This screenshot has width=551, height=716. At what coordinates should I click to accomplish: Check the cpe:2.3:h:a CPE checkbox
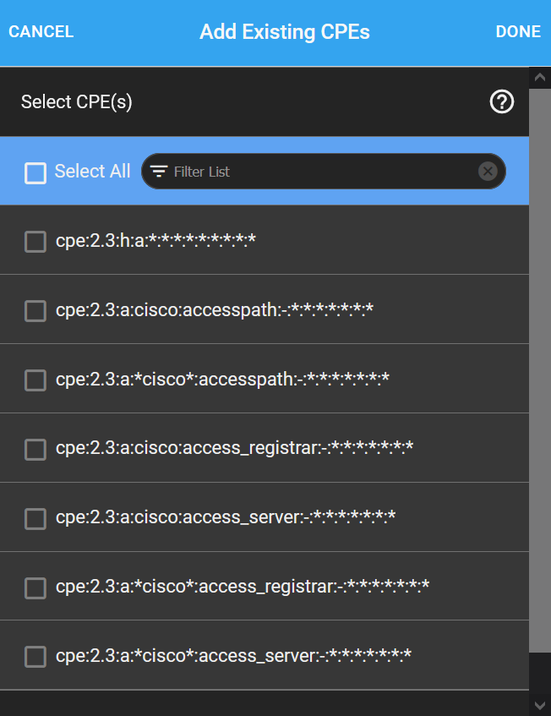click(x=35, y=242)
